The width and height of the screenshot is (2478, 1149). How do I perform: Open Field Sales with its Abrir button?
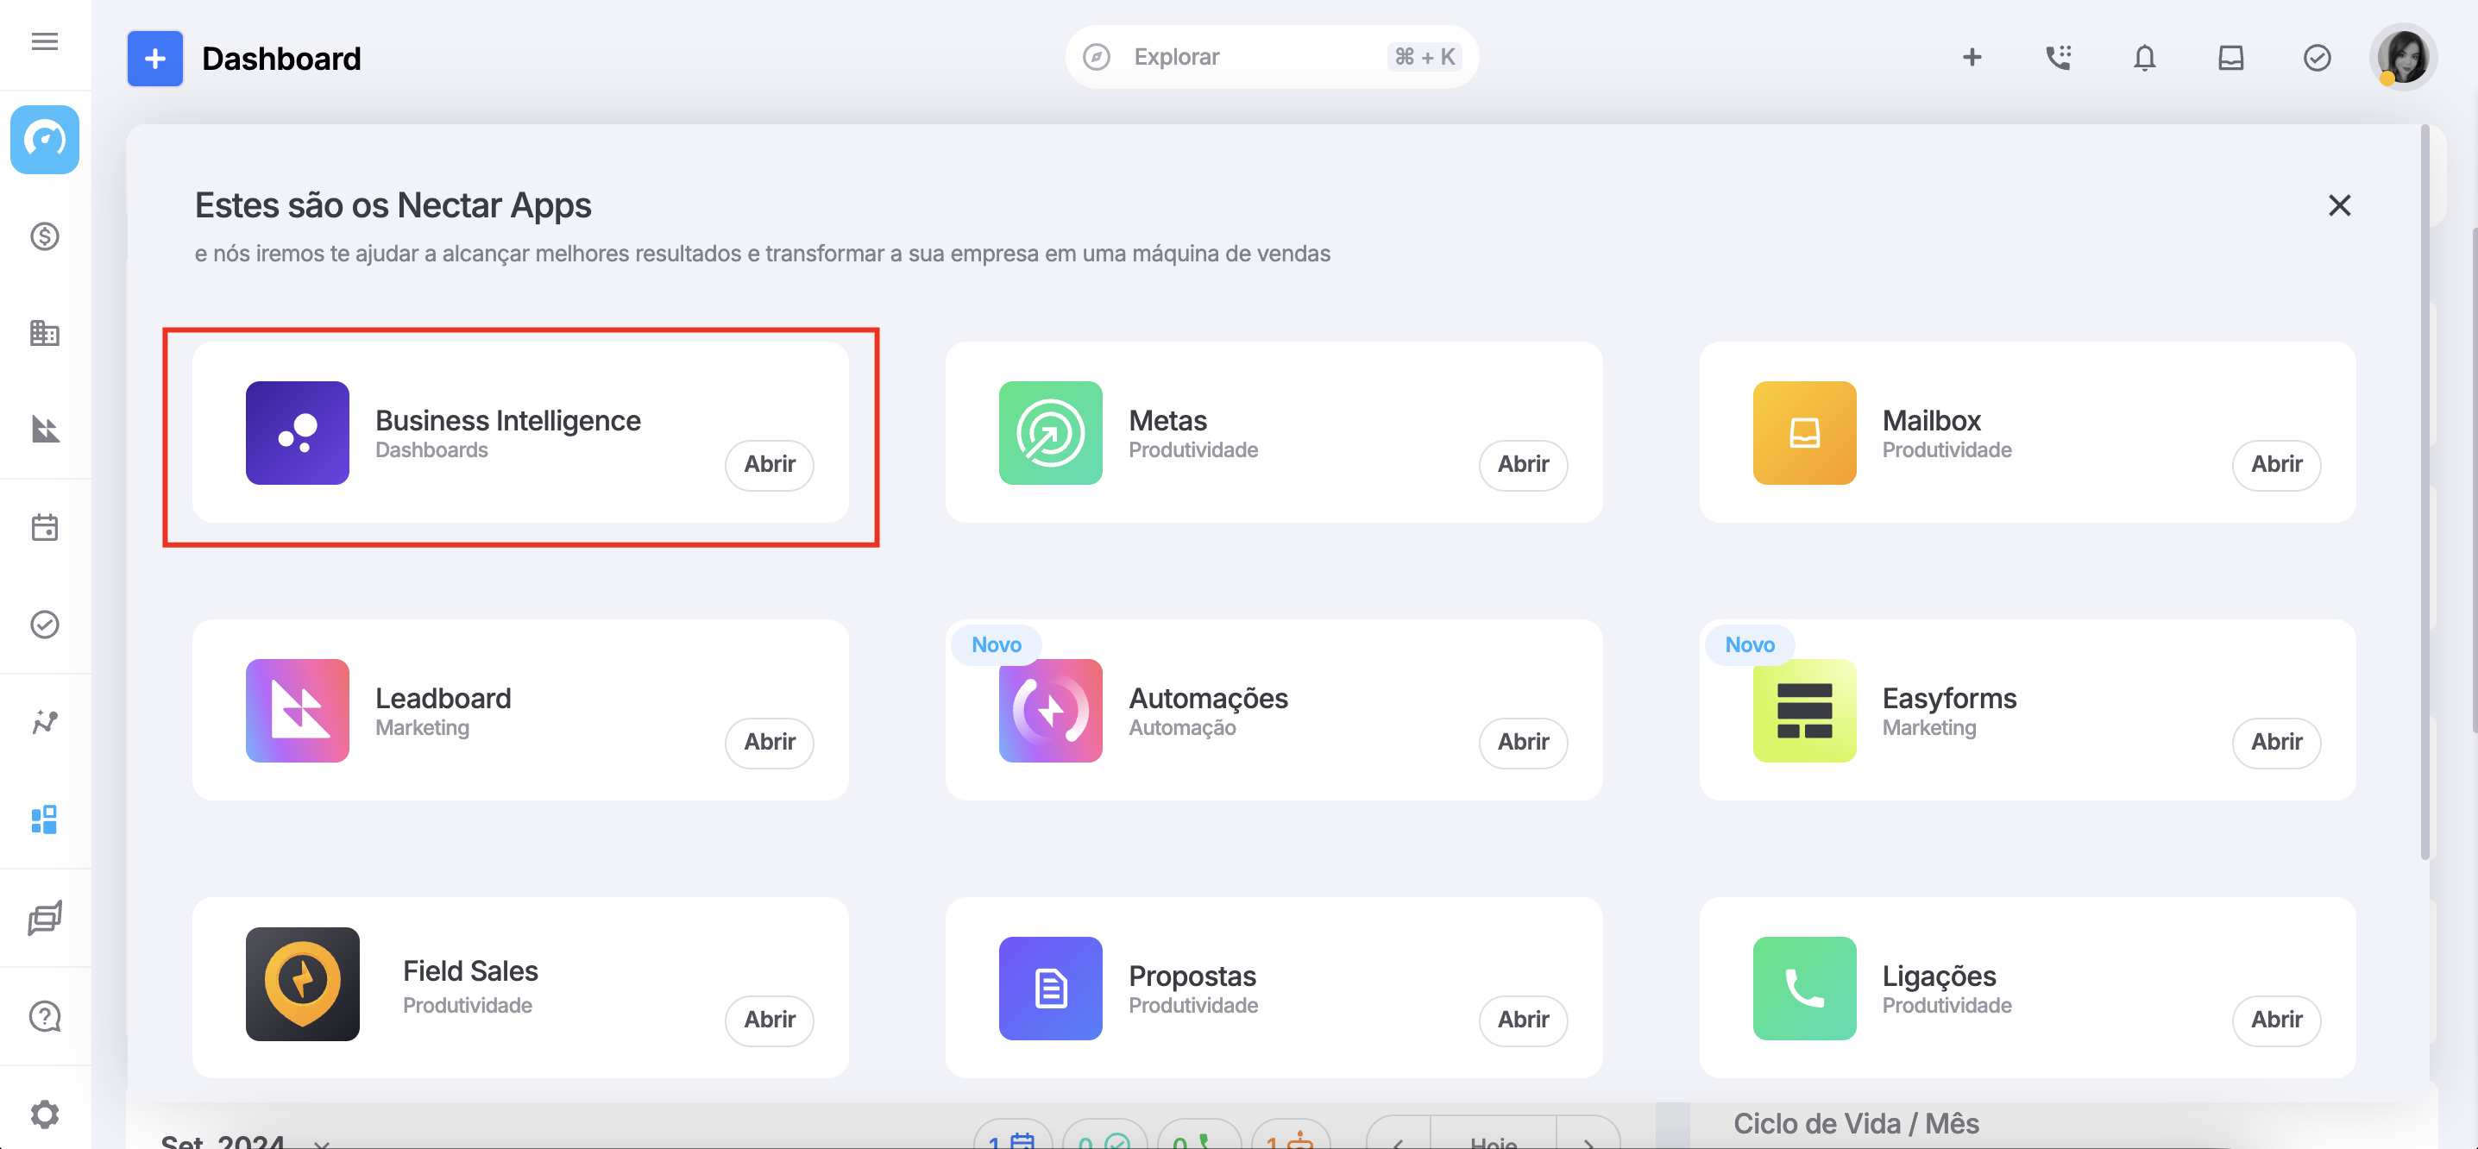click(770, 1021)
